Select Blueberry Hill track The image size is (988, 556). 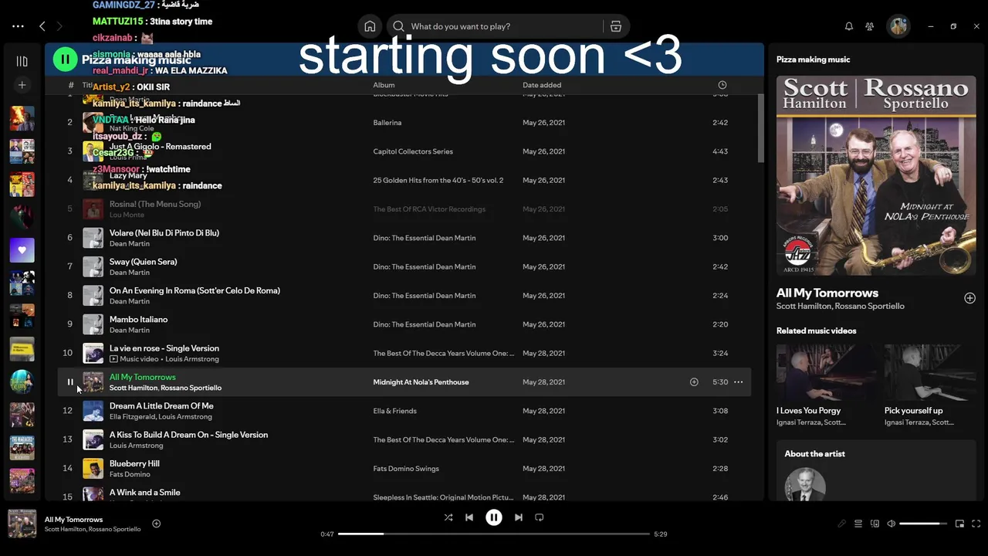click(134, 464)
